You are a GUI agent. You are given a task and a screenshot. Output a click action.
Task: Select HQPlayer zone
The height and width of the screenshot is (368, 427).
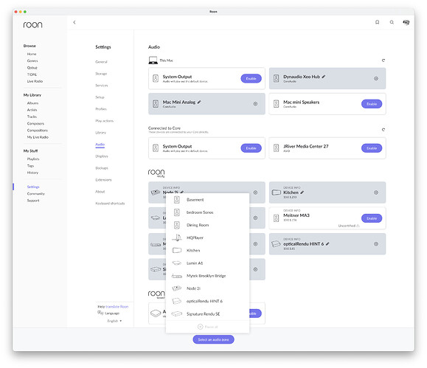click(x=207, y=237)
